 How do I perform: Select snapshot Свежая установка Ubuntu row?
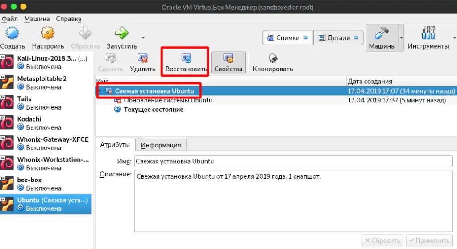(276, 91)
